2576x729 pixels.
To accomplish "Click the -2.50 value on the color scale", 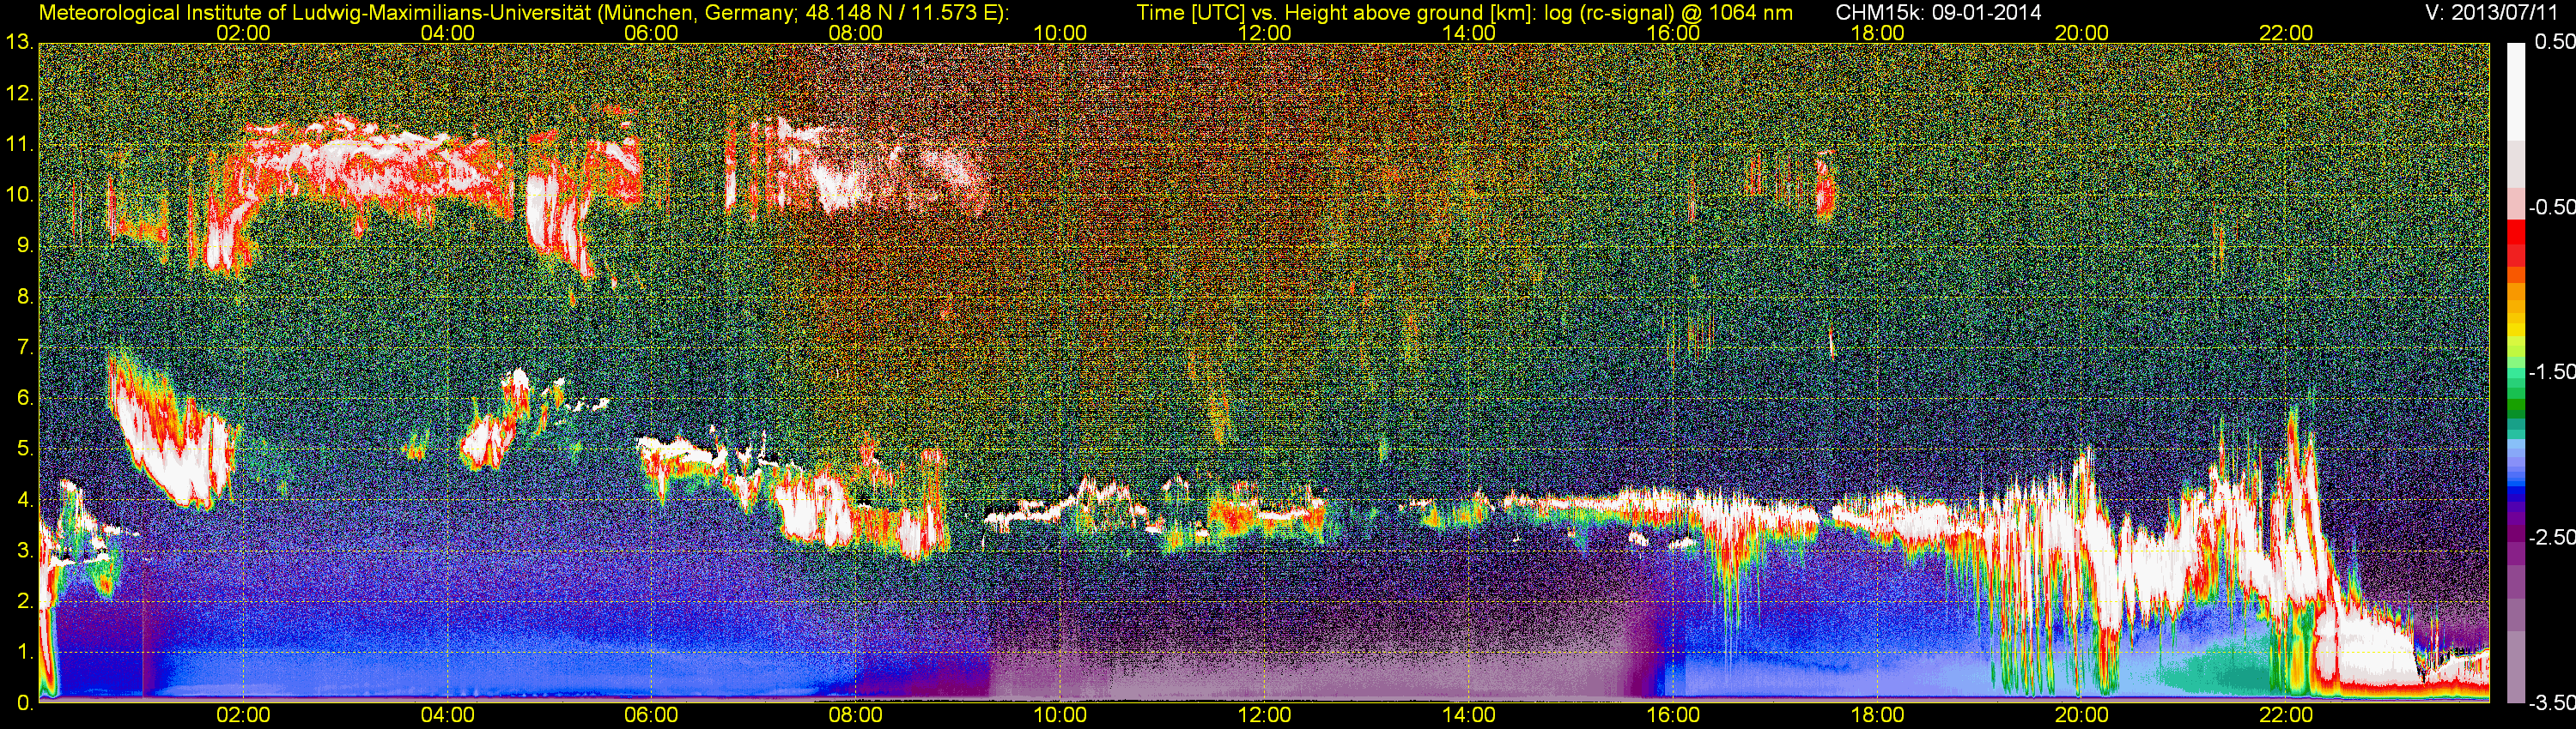I will coord(2552,537).
